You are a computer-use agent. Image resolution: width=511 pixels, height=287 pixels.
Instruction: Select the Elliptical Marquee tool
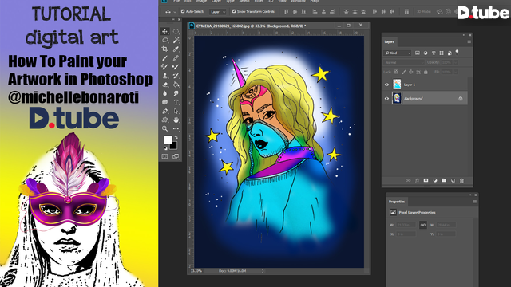[176, 32]
